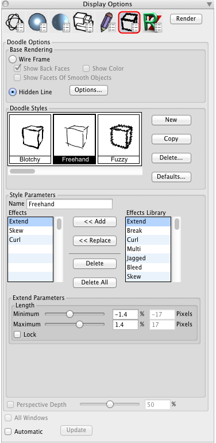Viewport: 216px width, 443px height.
Task: Click the Delete All button
Action: [95, 283]
